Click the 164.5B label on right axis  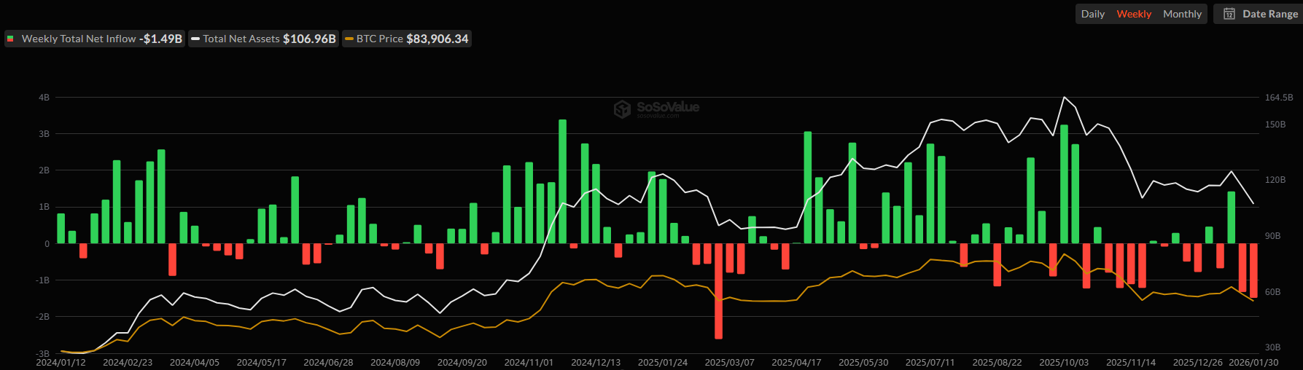point(1278,97)
